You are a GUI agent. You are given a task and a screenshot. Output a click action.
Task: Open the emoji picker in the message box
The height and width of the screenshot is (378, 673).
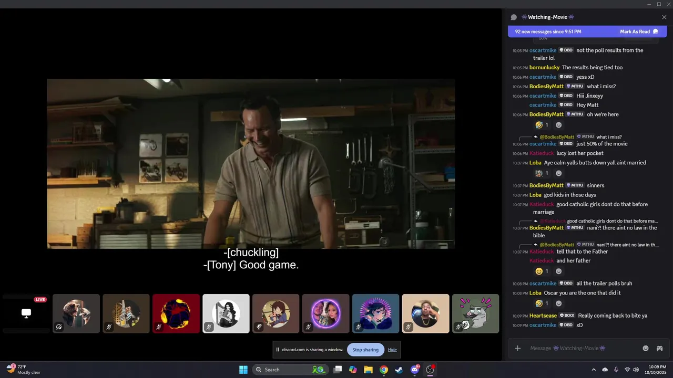click(646, 348)
